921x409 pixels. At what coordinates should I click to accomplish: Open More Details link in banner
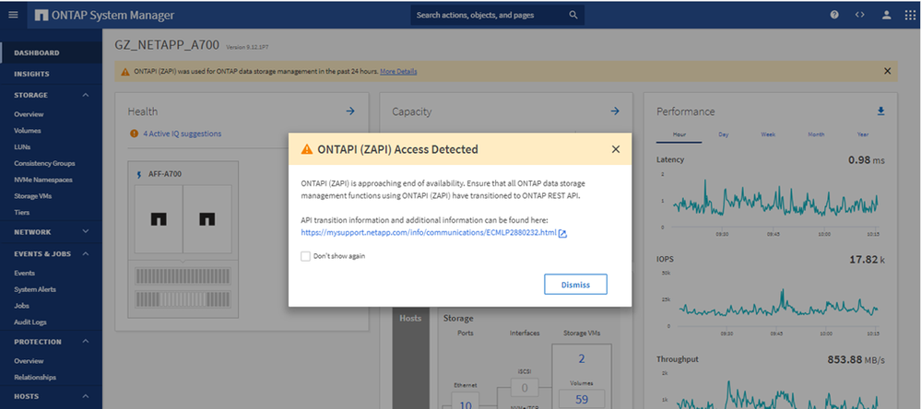pyautogui.click(x=398, y=72)
